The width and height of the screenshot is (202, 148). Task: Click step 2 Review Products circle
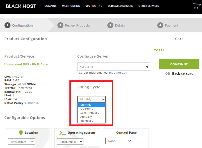tap(60, 25)
